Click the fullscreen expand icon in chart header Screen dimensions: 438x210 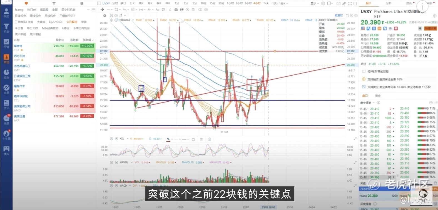pyautogui.click(x=350, y=3)
